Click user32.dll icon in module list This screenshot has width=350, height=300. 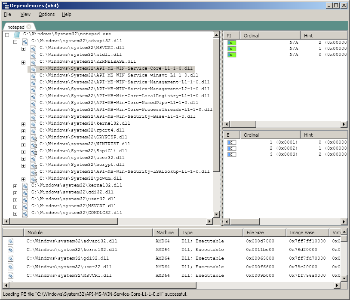pos(10,267)
